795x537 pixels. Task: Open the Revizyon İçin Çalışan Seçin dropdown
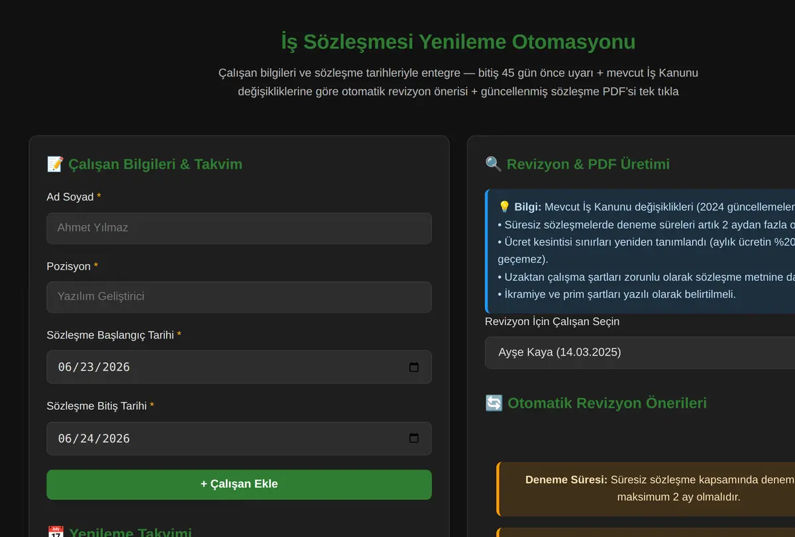coord(640,352)
